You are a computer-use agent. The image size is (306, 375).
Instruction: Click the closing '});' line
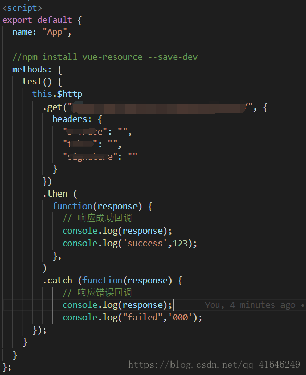40,330
